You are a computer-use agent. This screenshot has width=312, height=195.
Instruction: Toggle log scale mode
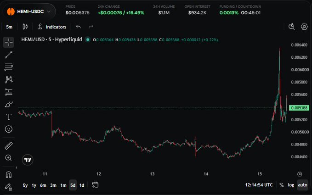point(291,185)
